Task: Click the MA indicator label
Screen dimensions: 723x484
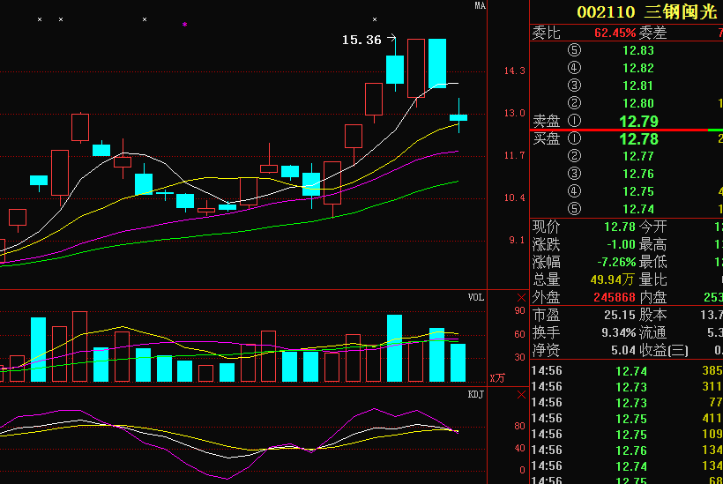Action: click(x=480, y=6)
